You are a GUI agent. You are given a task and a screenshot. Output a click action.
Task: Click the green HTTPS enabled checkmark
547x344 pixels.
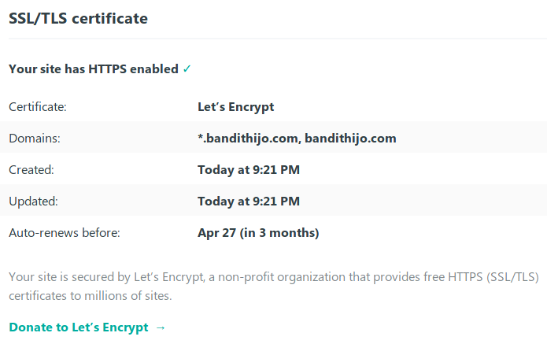pos(187,69)
